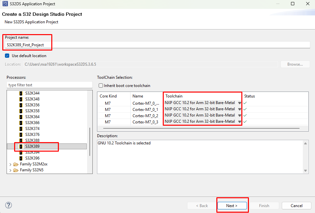This screenshot has height=213, width=315.
Task: Click the S32K389 chip icon in list
Action: [x=21, y=146]
